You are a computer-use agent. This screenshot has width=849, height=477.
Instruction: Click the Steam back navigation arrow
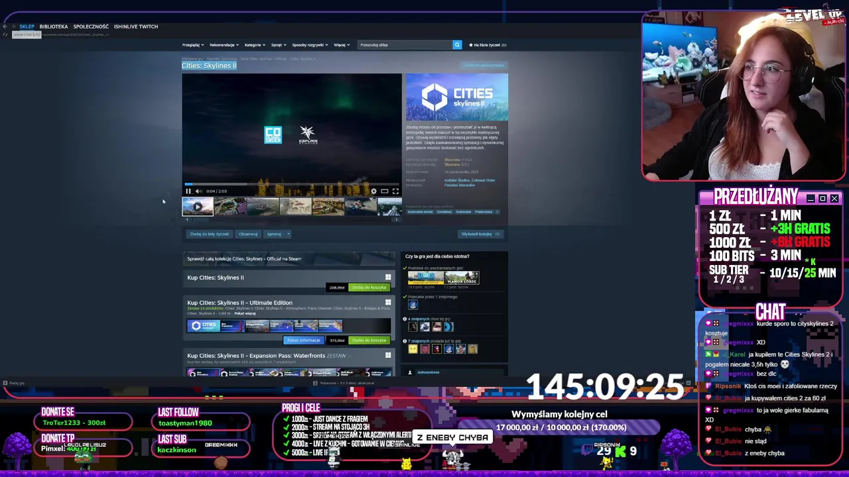pos(5,26)
